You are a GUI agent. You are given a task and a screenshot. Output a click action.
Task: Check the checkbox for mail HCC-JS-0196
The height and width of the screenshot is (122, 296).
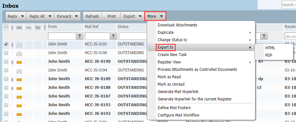click(x=6, y=53)
